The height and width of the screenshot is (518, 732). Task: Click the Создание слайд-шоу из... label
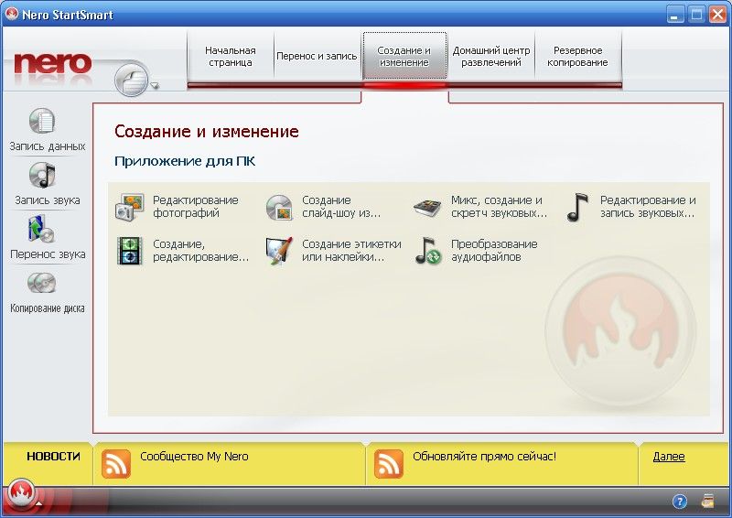pos(341,207)
